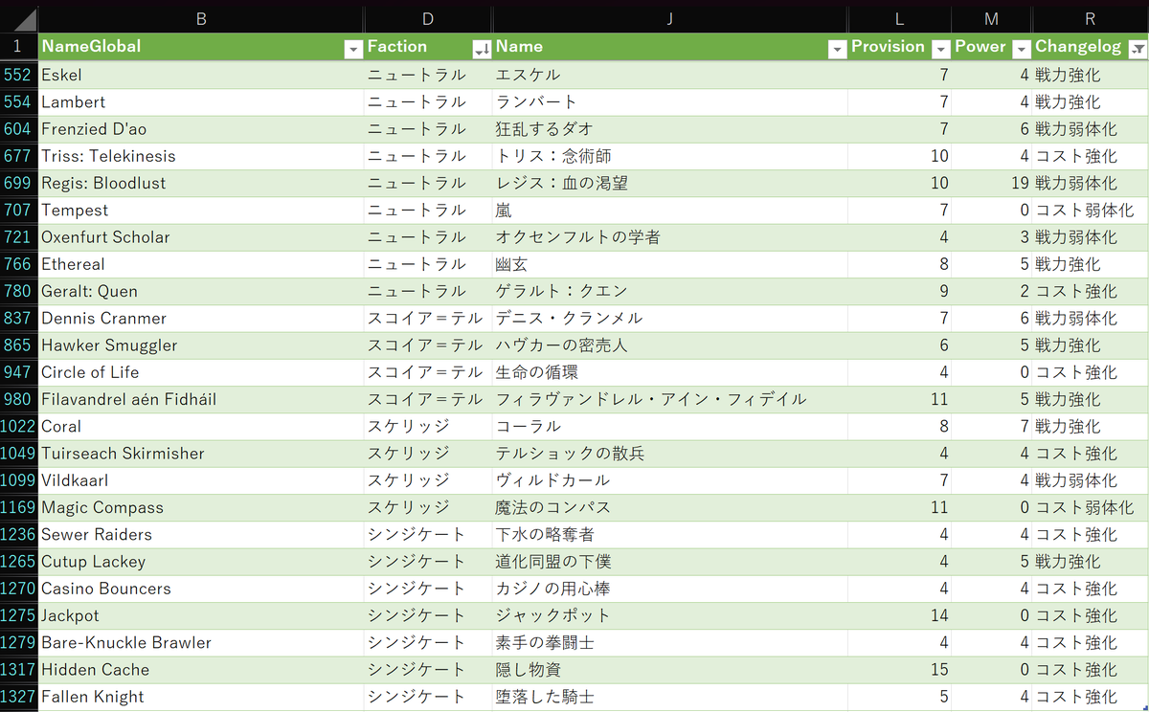The width and height of the screenshot is (1149, 712).
Task: Open the Changelog active filter dropdown
Action: 1138,49
